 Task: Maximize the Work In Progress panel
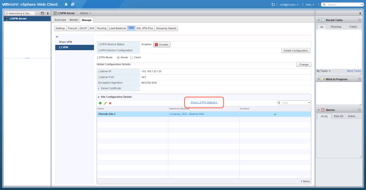pyautogui.click(x=359, y=79)
